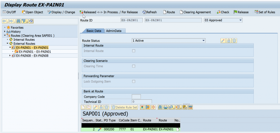Click the trash icon beside Route Status
Screen dimensions: 280x133
coord(234,41)
